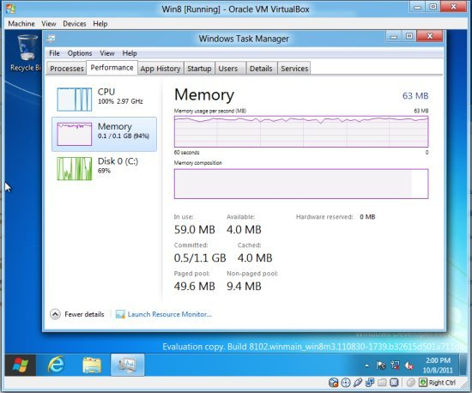Click the Hardware reserved 0 MB value
Image resolution: width=472 pixels, height=393 pixels.
pos(367,217)
